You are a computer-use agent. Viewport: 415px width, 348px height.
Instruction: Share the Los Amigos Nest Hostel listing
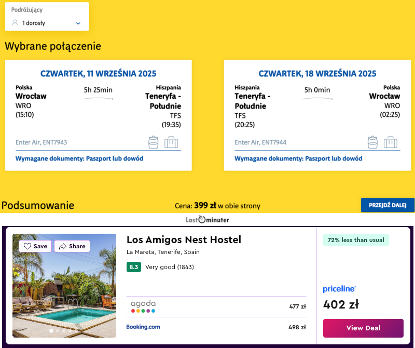tap(72, 246)
